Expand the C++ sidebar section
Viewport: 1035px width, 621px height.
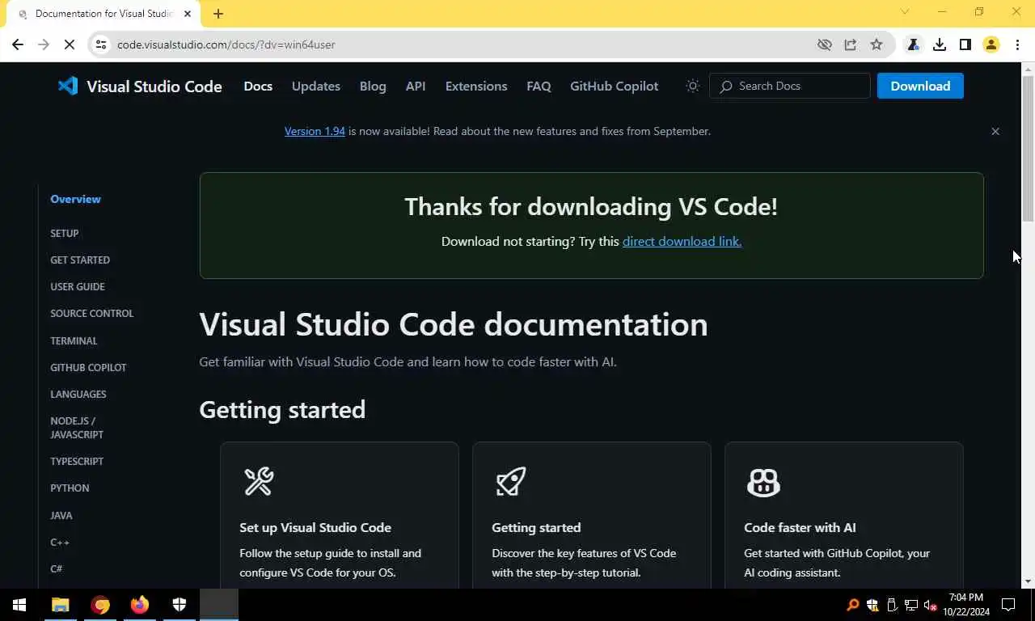coord(60,542)
